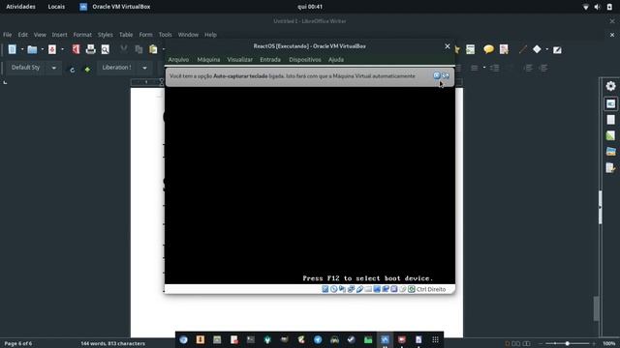Click the Ctrl Direito host key indicator
The width and height of the screenshot is (620, 348).
[430, 289]
